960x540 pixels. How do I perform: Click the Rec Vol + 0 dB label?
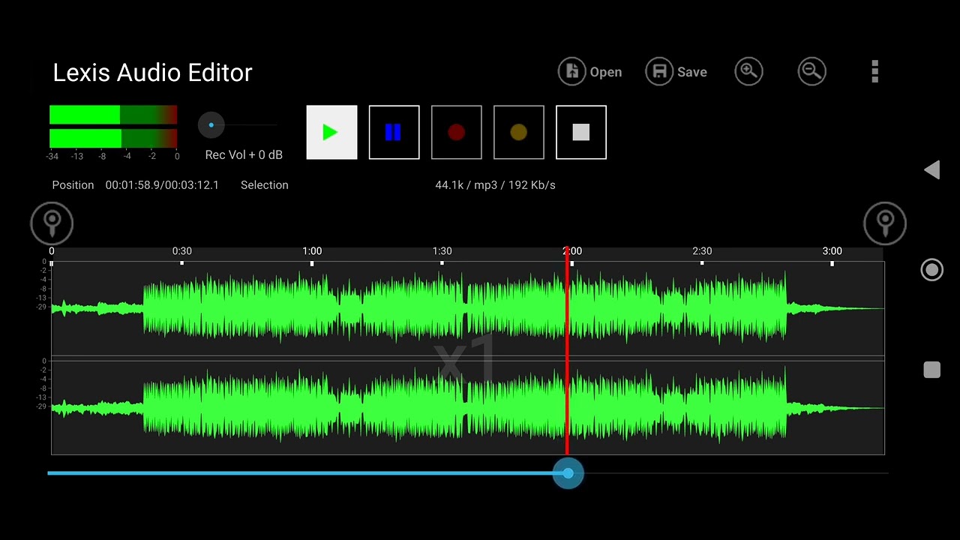click(x=244, y=155)
